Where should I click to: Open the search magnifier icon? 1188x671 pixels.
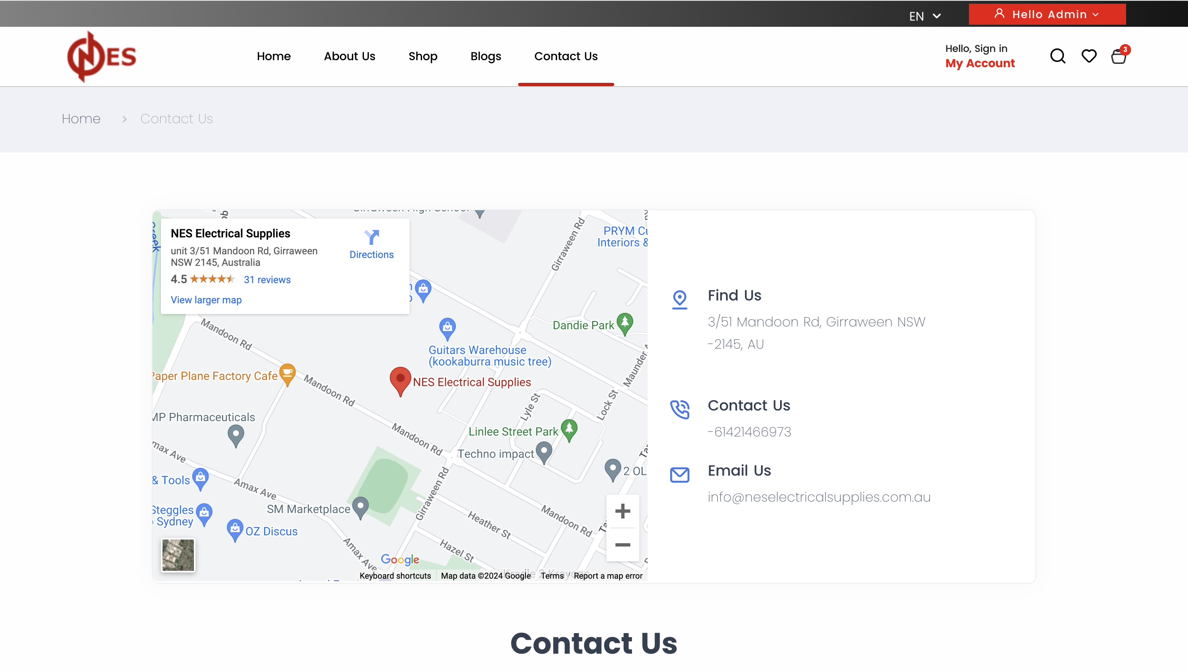[x=1058, y=56]
